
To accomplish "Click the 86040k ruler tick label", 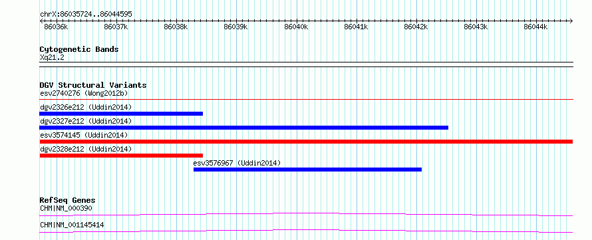I will click(297, 27).
